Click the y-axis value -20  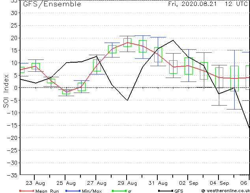coord(12,138)
